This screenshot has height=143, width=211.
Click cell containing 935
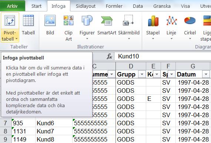23,123
